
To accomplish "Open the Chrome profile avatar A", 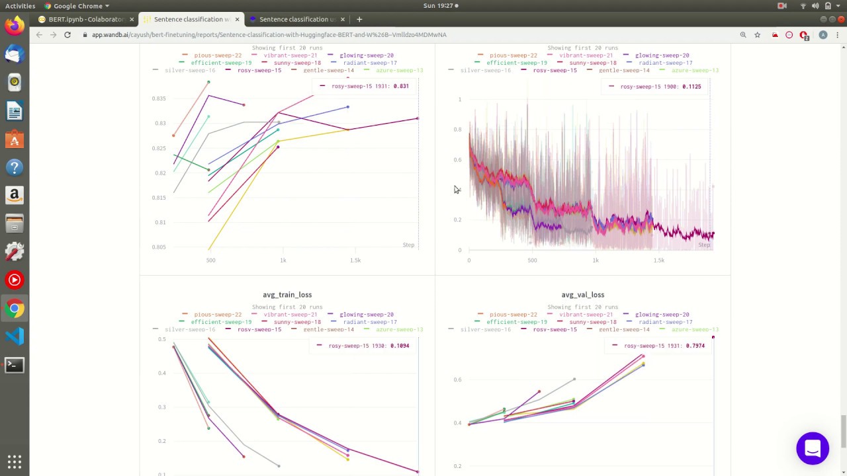I will click(x=823, y=35).
